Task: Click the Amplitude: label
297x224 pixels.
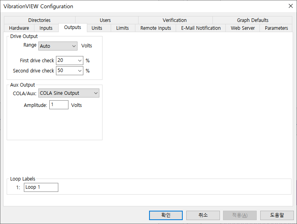Action: click(35, 105)
